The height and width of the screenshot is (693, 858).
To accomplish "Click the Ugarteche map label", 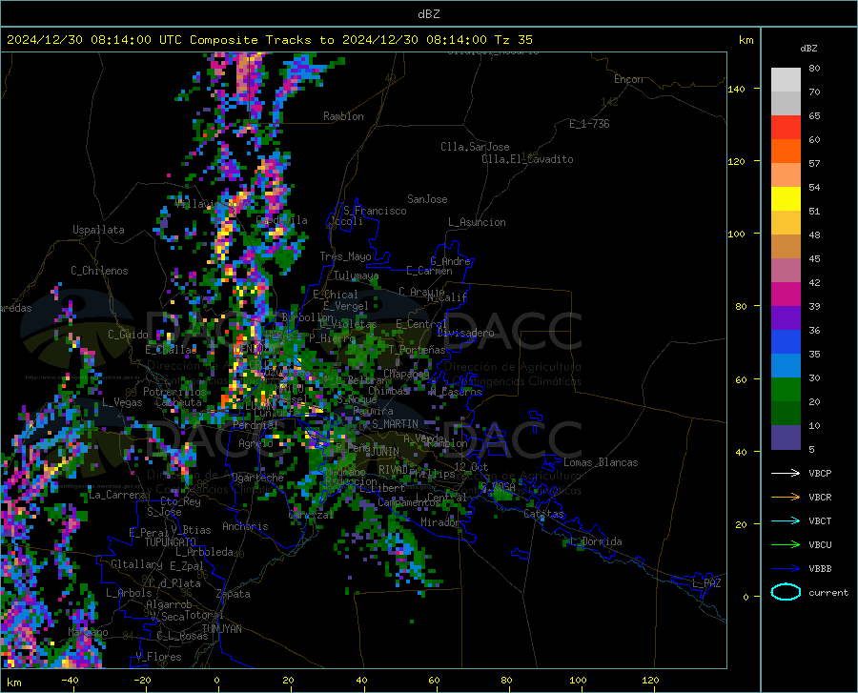I will (257, 478).
